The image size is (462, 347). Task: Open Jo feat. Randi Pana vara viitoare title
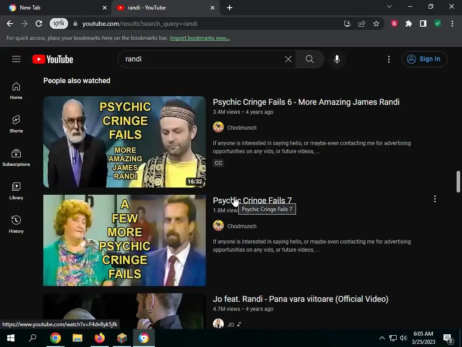[x=300, y=299]
